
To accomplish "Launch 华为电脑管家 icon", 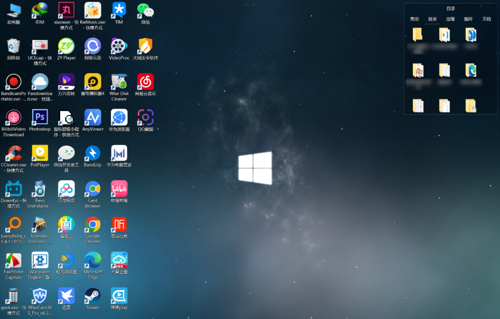I will tap(119, 154).
